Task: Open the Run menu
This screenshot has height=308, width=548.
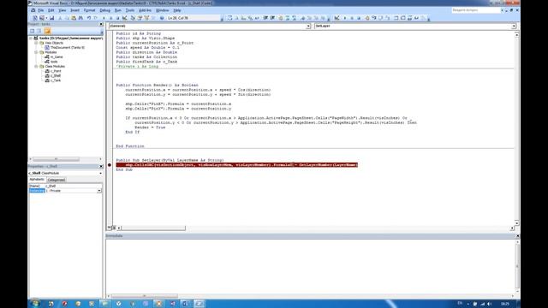Action: [118, 10]
